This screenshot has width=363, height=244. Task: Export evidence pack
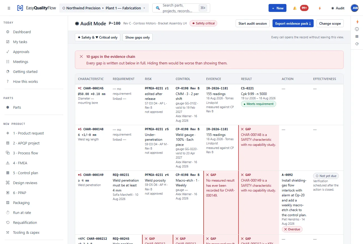click(x=293, y=23)
